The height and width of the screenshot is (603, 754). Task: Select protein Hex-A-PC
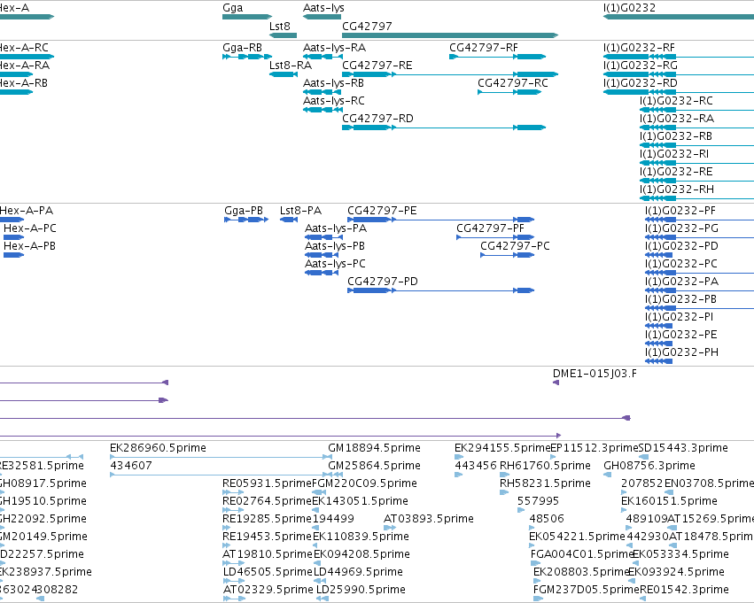[14, 237]
